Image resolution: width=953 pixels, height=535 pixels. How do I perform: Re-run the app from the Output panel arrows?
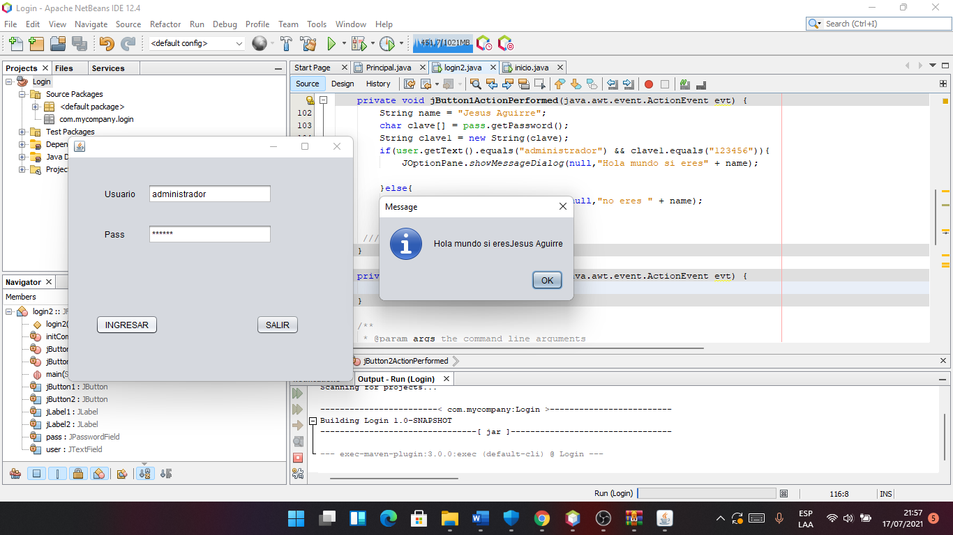coord(298,392)
